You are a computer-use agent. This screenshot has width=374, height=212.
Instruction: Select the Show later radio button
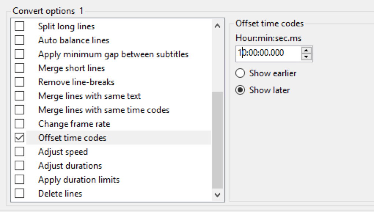click(240, 90)
